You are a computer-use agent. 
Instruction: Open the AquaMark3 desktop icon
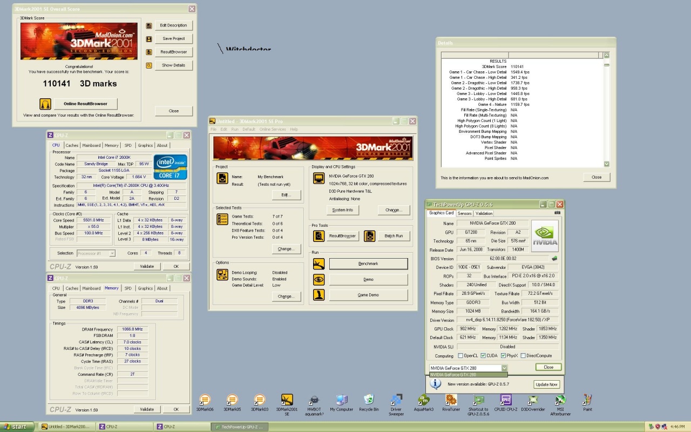click(x=424, y=400)
